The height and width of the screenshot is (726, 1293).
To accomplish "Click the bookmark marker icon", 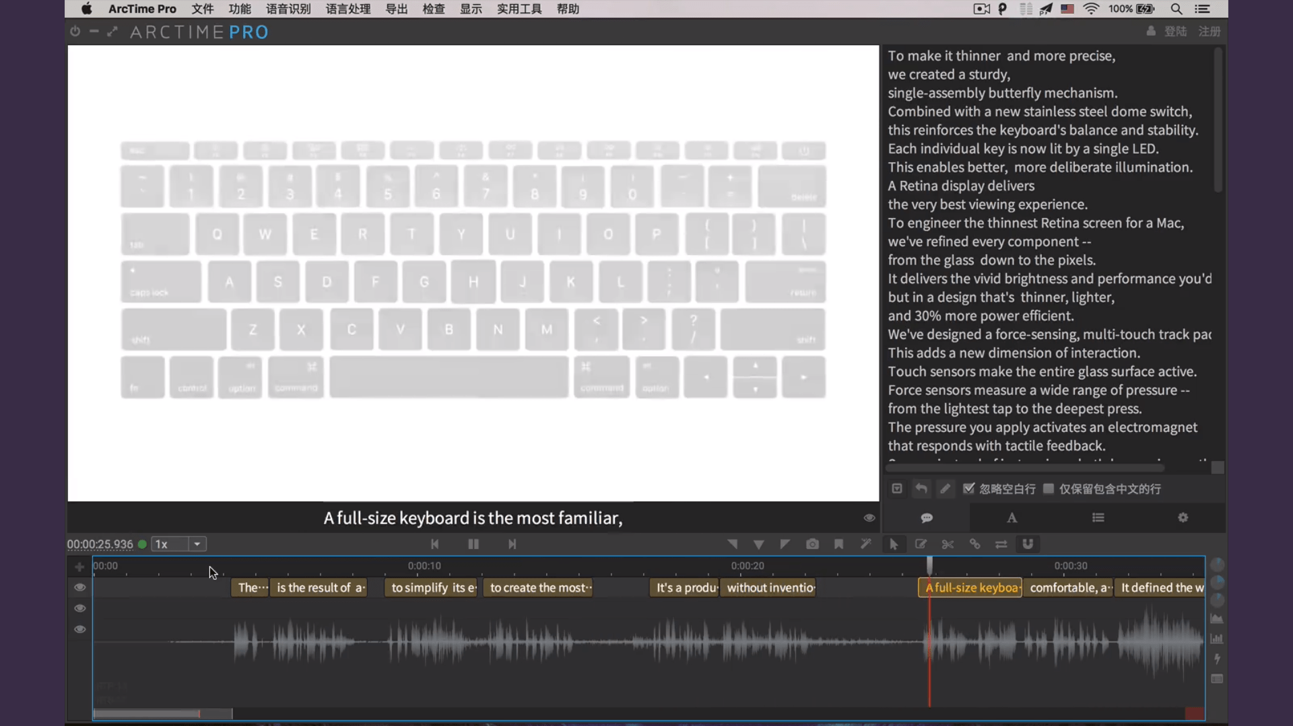I will [x=838, y=544].
